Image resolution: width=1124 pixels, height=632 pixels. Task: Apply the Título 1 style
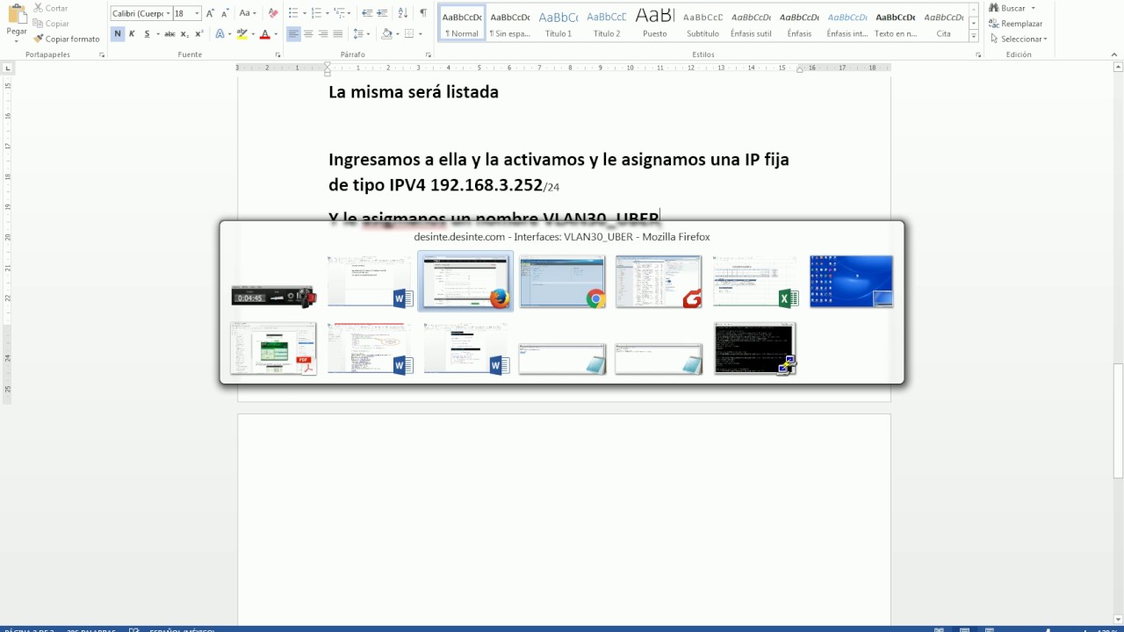[x=558, y=24]
